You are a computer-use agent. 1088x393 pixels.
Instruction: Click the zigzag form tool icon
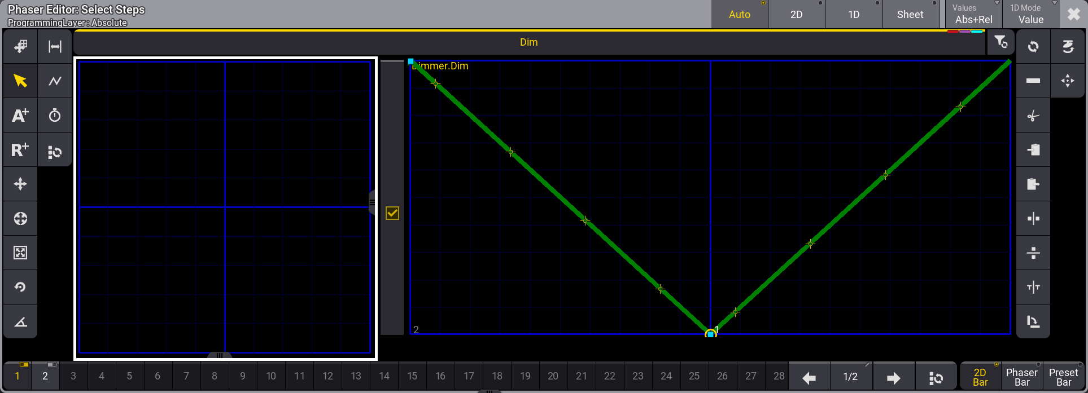55,81
